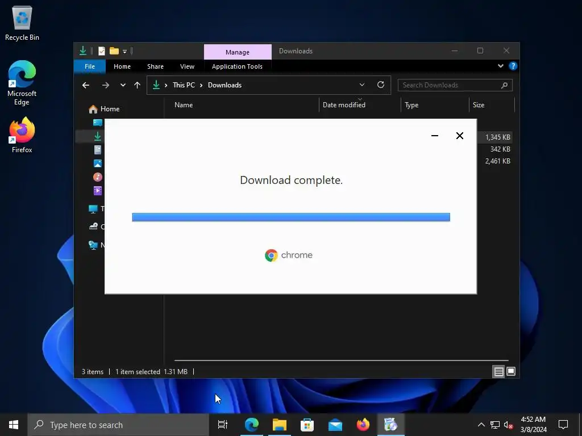Click the New folder quick access icon

click(114, 51)
